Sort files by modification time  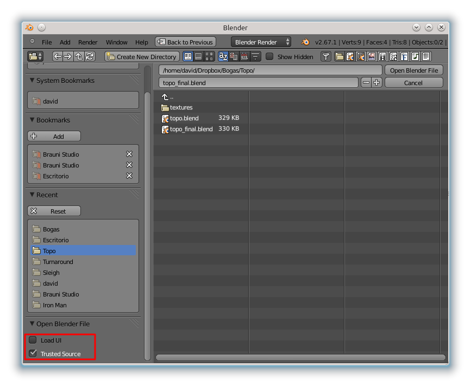pyautogui.click(x=244, y=56)
